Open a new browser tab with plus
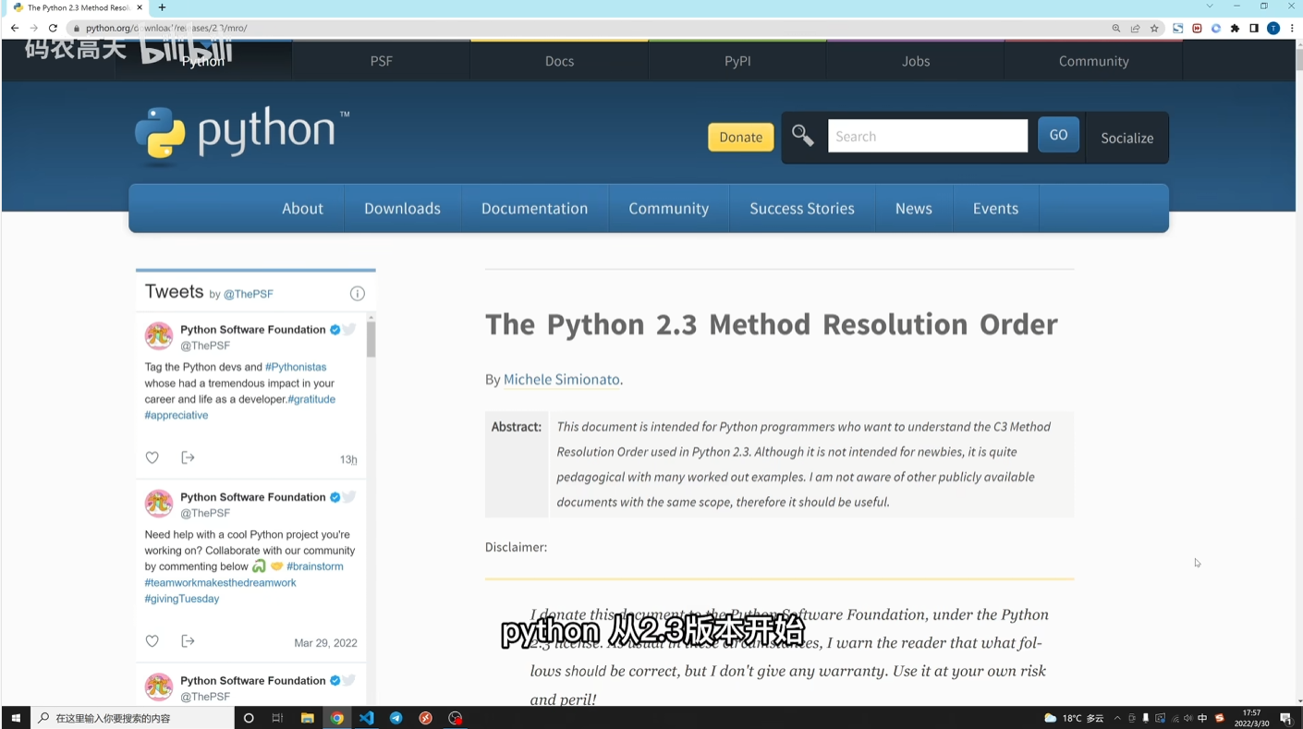Viewport: 1303px width, 729px height. click(162, 7)
